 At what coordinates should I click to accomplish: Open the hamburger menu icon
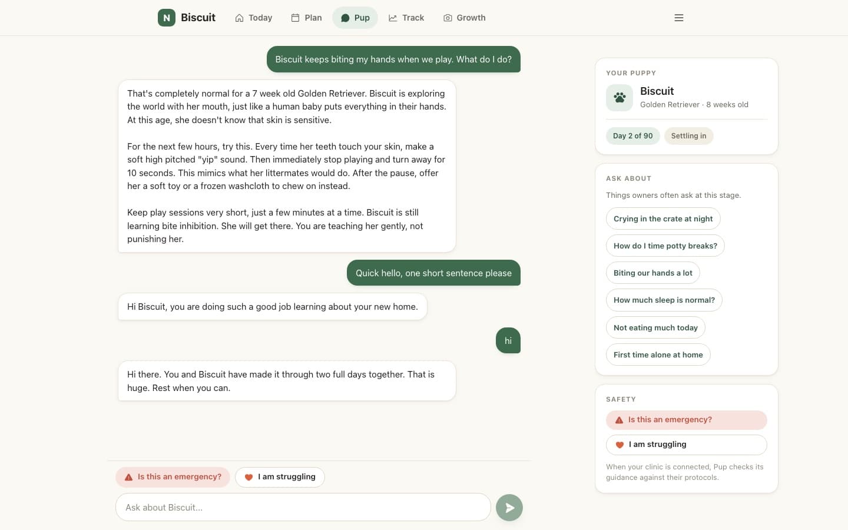(x=679, y=18)
